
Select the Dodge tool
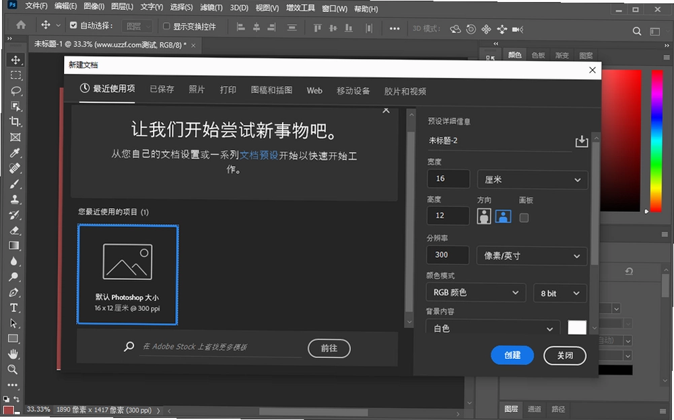pyautogui.click(x=13, y=277)
